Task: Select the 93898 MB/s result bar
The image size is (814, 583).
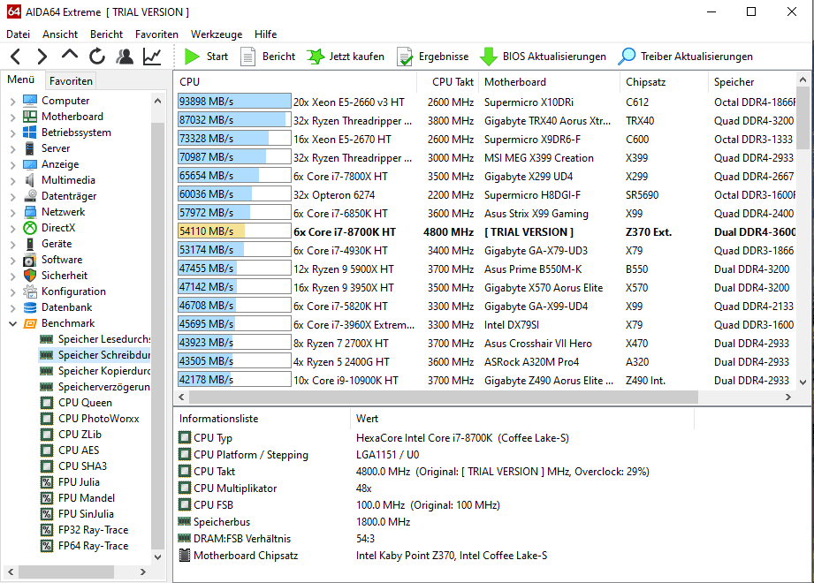Action: [234, 102]
